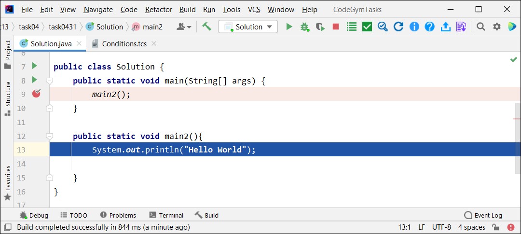Open the Refactor menu
521x234 pixels.
159,10
